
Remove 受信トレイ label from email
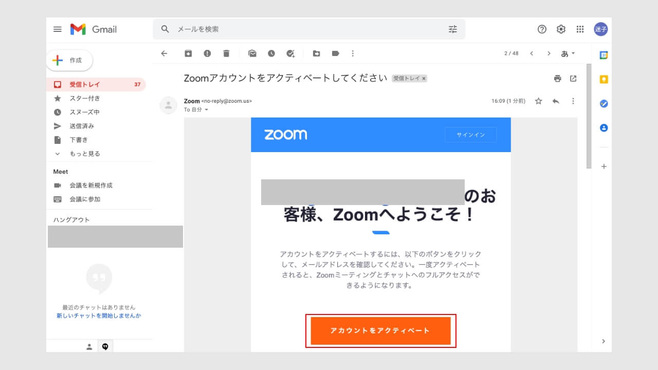[x=424, y=79]
